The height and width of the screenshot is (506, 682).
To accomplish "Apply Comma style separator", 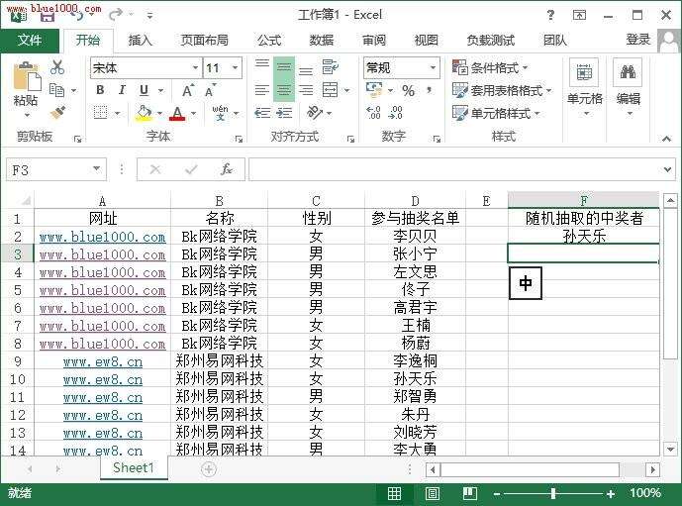I will (x=430, y=90).
